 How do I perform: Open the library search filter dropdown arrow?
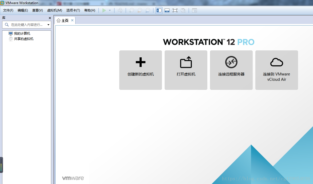pos(48,25)
